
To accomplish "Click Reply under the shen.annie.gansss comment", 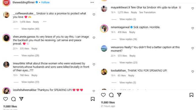I will (34, 49).
